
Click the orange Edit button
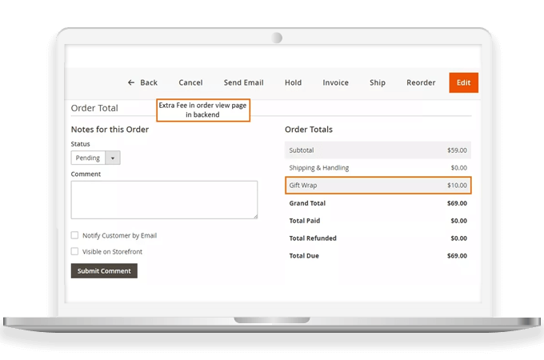[463, 82]
